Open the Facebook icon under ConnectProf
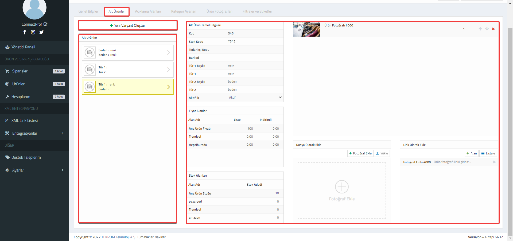The height and width of the screenshot is (241, 513). 25,32
